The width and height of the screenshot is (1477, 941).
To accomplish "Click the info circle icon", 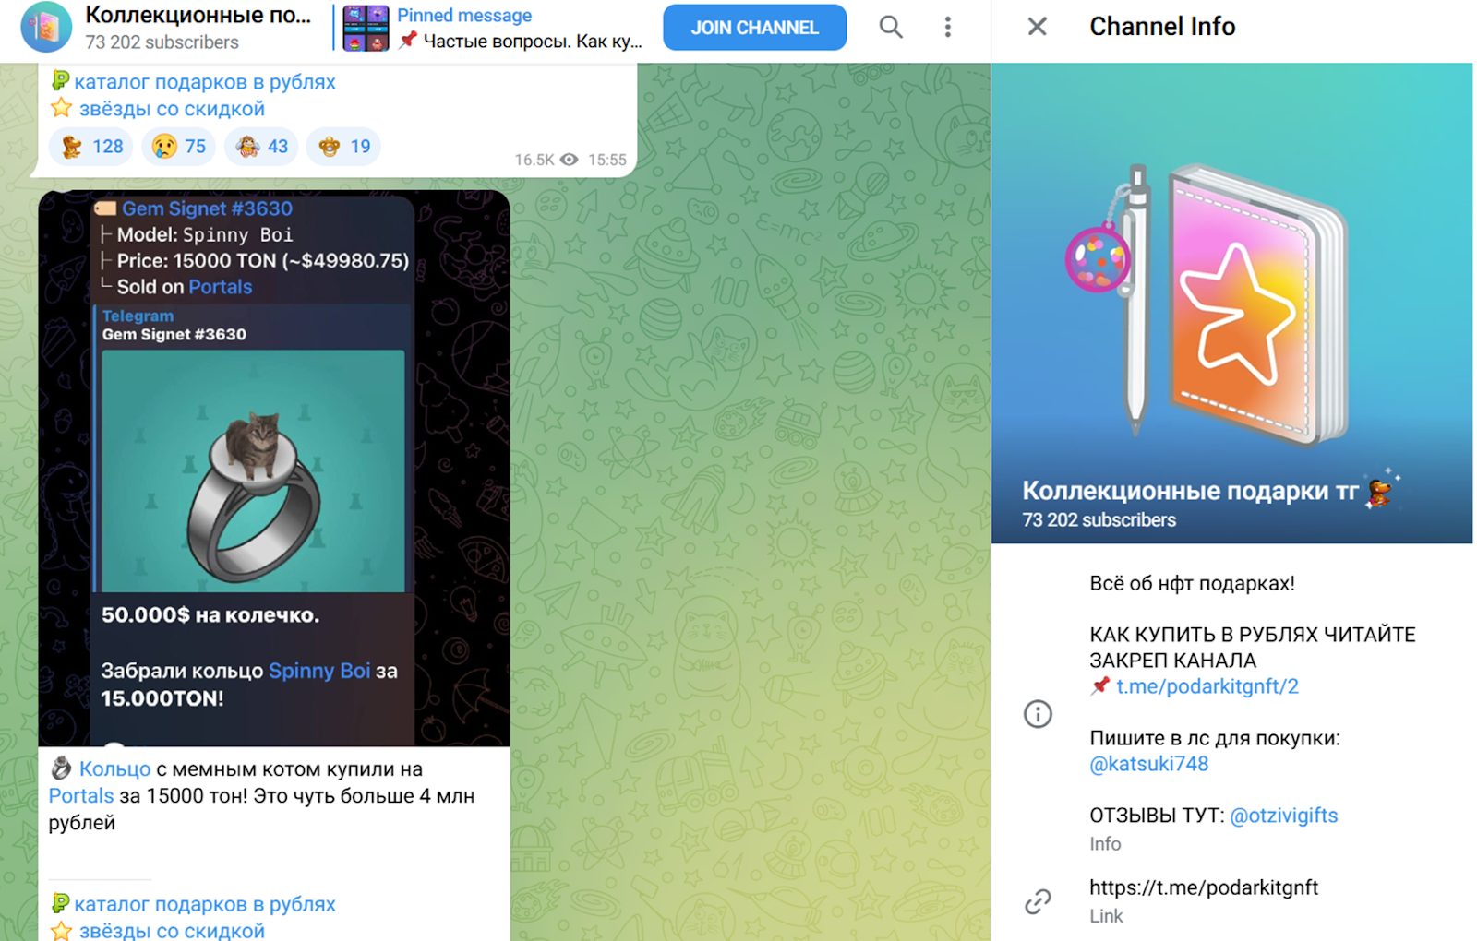I will tap(1038, 713).
